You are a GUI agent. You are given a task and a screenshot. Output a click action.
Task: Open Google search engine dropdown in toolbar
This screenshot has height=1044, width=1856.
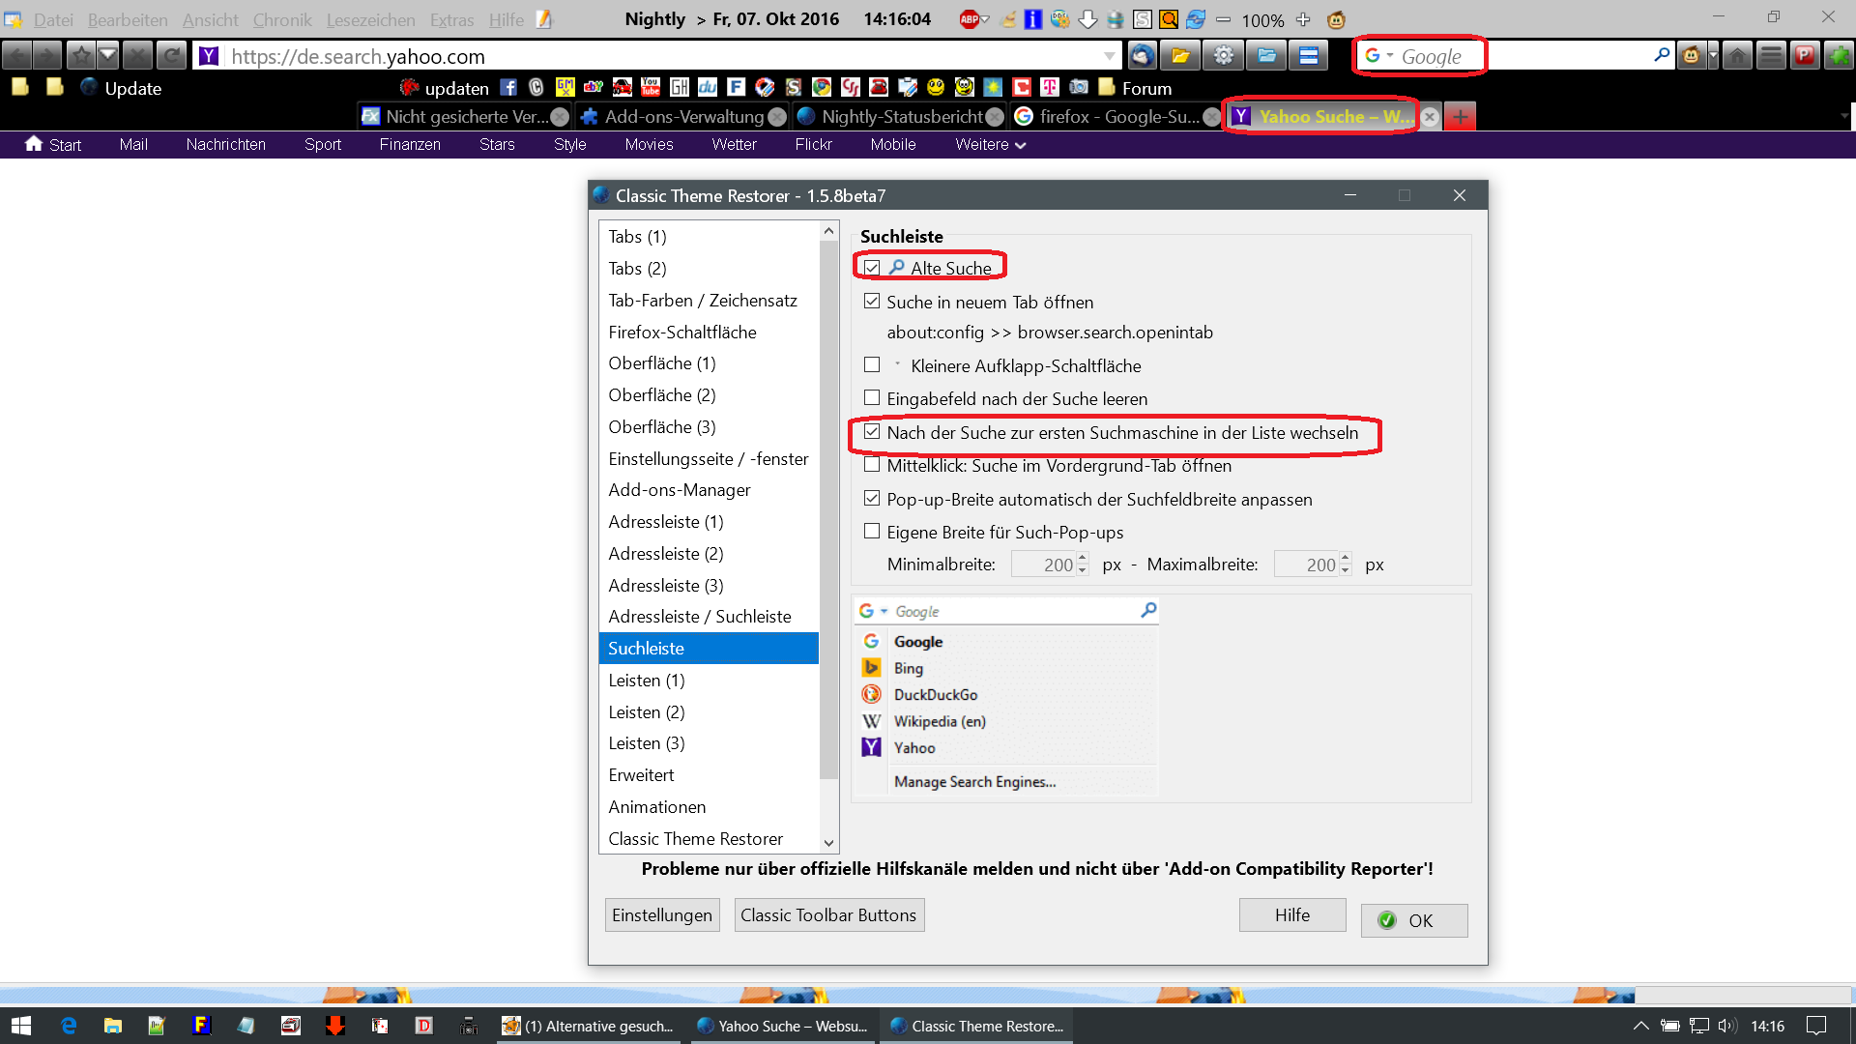pyautogui.click(x=1379, y=56)
